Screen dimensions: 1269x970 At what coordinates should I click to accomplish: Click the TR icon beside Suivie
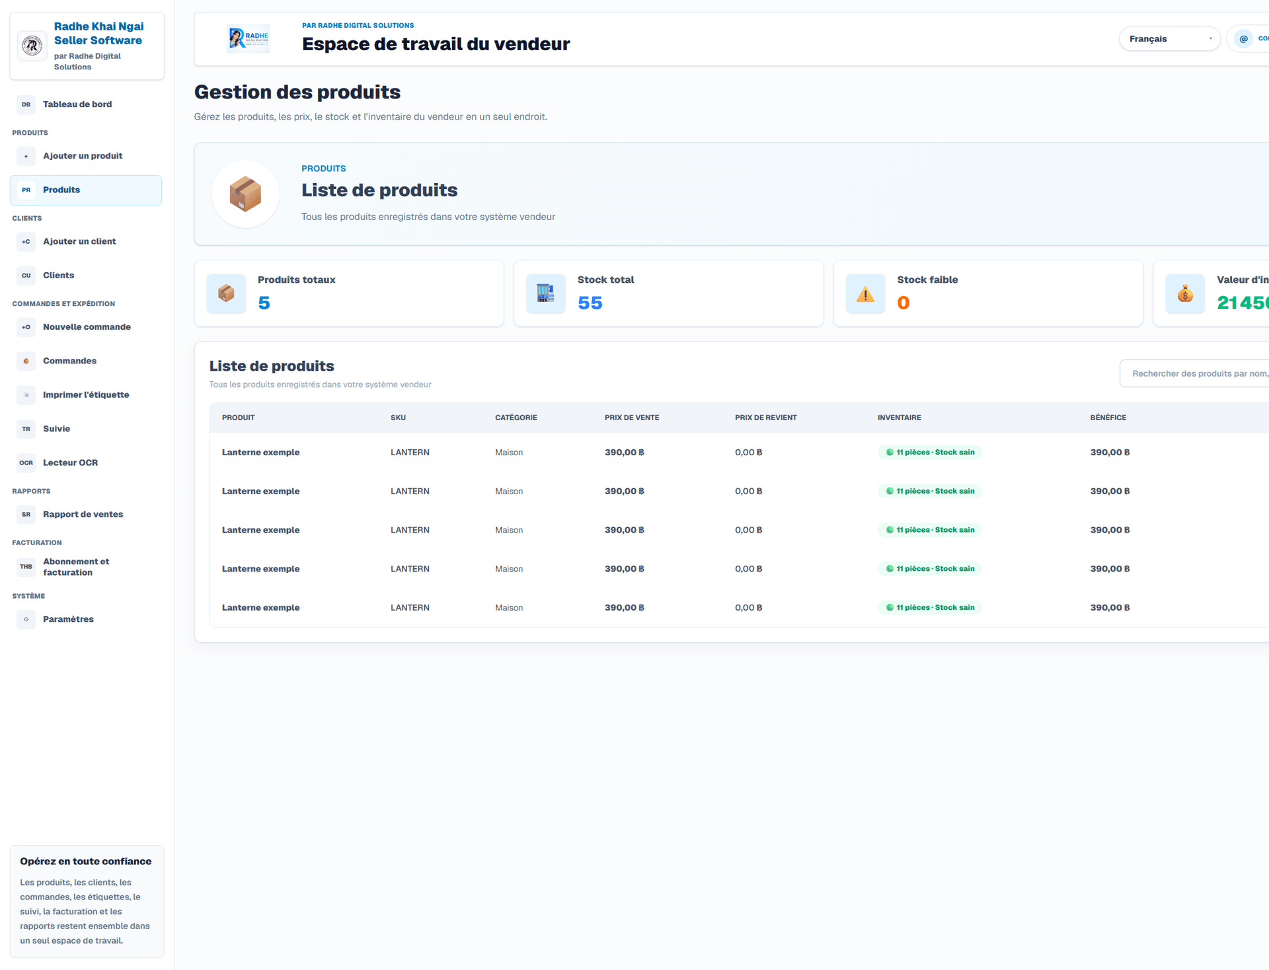click(26, 429)
